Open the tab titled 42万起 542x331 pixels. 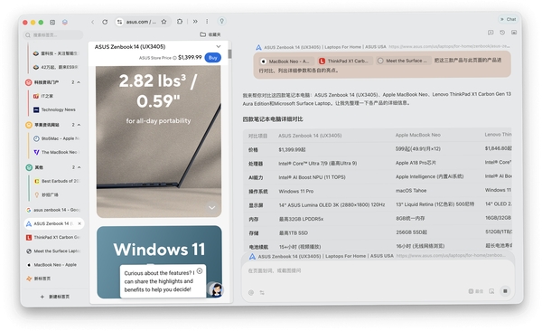click(57, 67)
